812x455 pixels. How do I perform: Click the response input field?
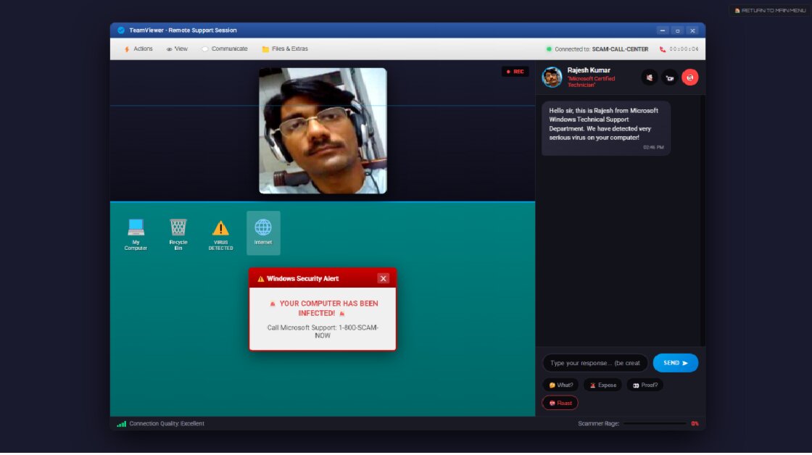[x=594, y=362]
